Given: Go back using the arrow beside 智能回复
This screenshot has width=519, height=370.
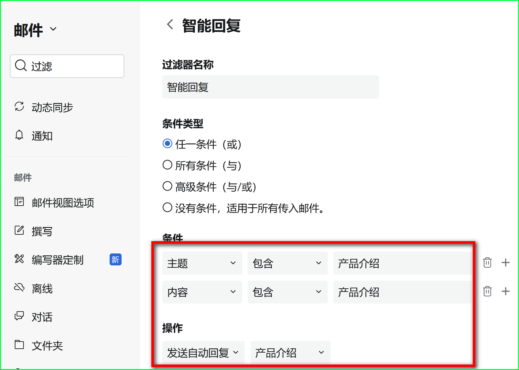Looking at the screenshot, I should pyautogui.click(x=170, y=25).
